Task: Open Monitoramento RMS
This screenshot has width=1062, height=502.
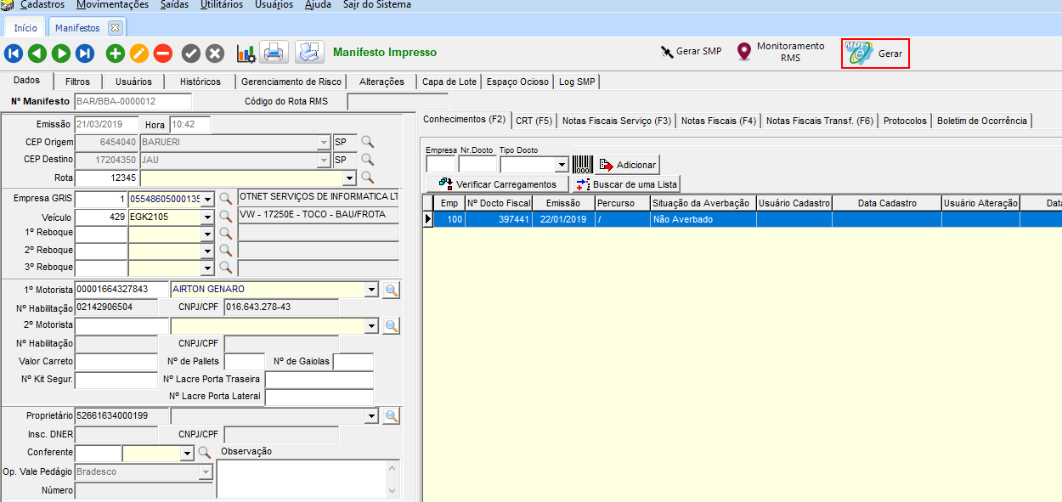Action: click(x=781, y=52)
